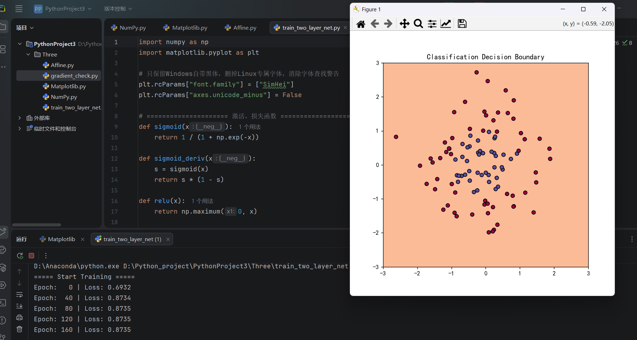The height and width of the screenshot is (340, 637).
Task: Go forward to next view in Figure 1
Action: [x=388, y=24]
